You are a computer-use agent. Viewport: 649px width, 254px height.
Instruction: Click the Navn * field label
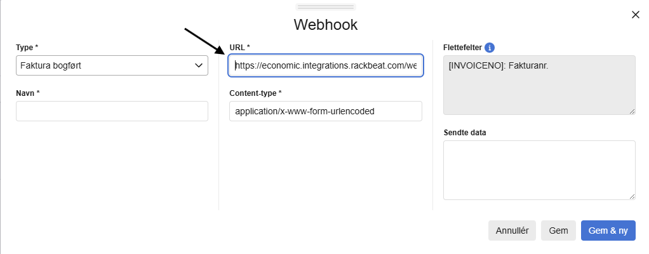pos(28,93)
